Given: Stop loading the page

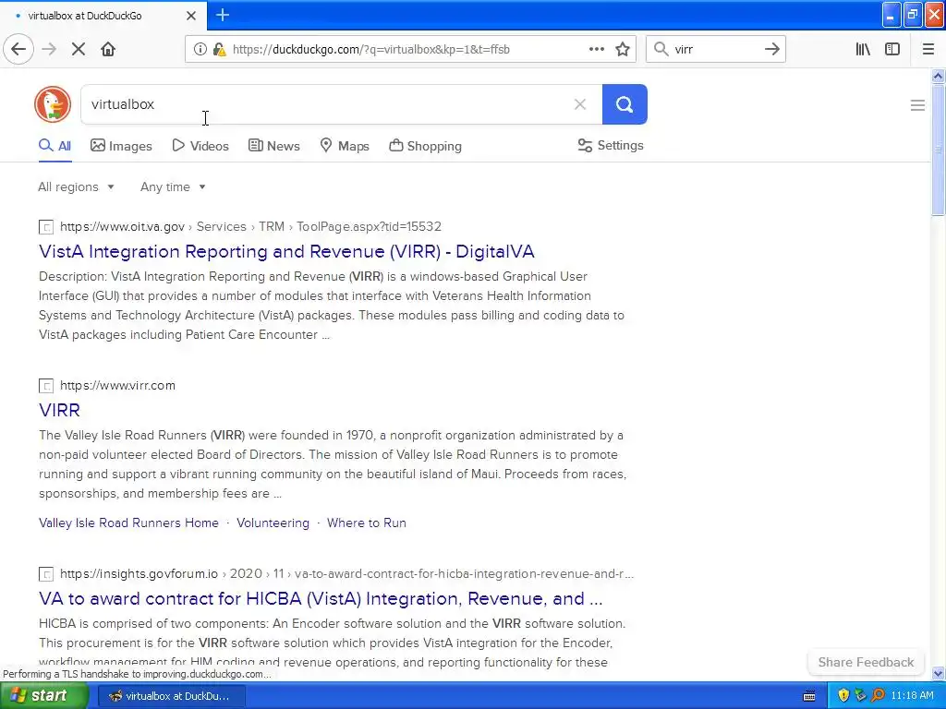Looking at the screenshot, I should (79, 50).
